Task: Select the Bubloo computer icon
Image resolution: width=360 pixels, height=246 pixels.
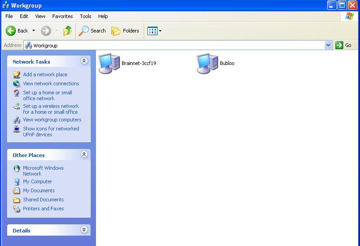Action: [x=207, y=64]
